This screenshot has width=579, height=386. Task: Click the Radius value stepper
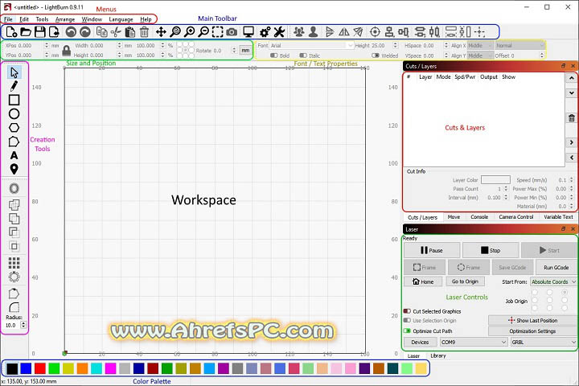click(x=23, y=325)
